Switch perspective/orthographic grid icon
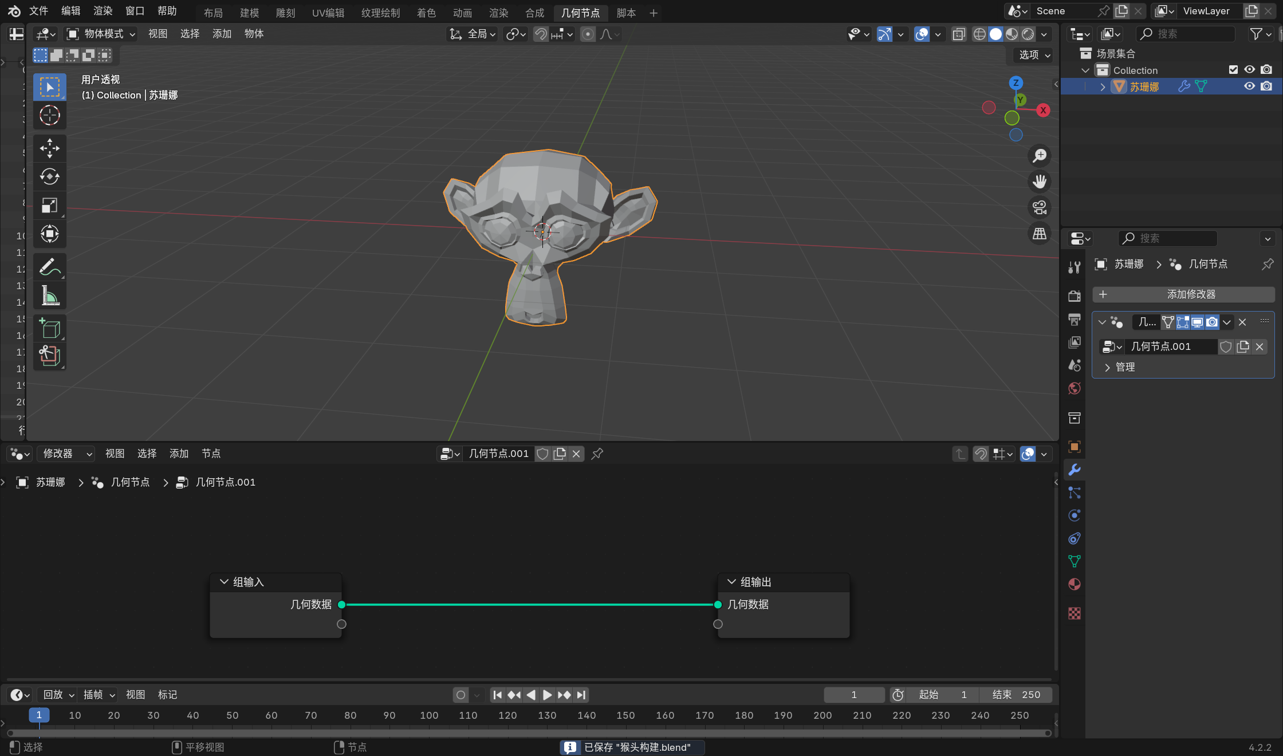 1040,234
